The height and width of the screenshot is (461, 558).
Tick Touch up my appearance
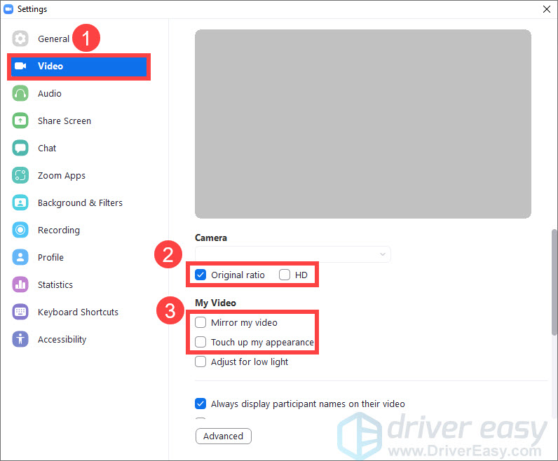(x=200, y=343)
